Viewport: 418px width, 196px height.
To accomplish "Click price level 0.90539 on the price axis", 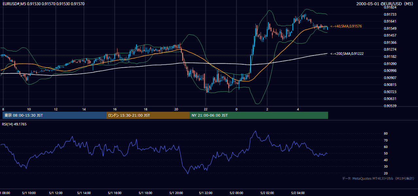I will [390, 106].
